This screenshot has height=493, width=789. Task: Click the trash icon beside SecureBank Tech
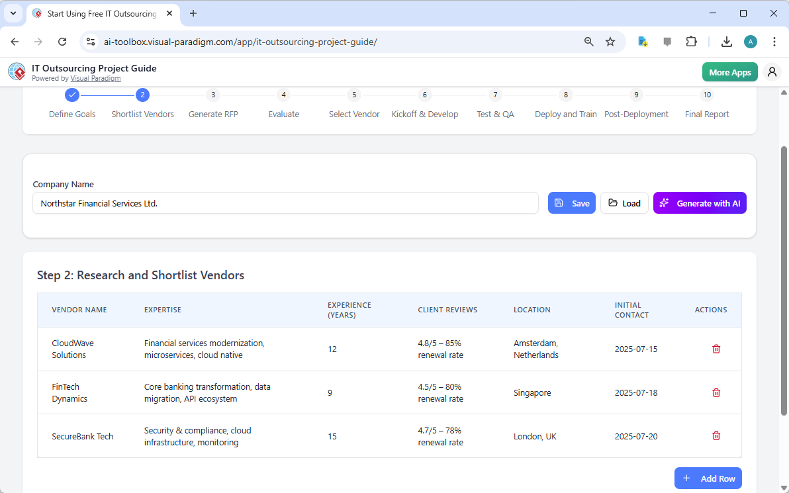(716, 435)
